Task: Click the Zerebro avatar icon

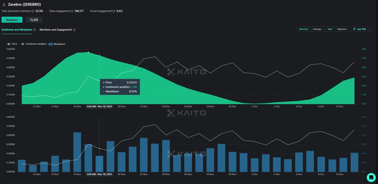Action: coord(4,4)
